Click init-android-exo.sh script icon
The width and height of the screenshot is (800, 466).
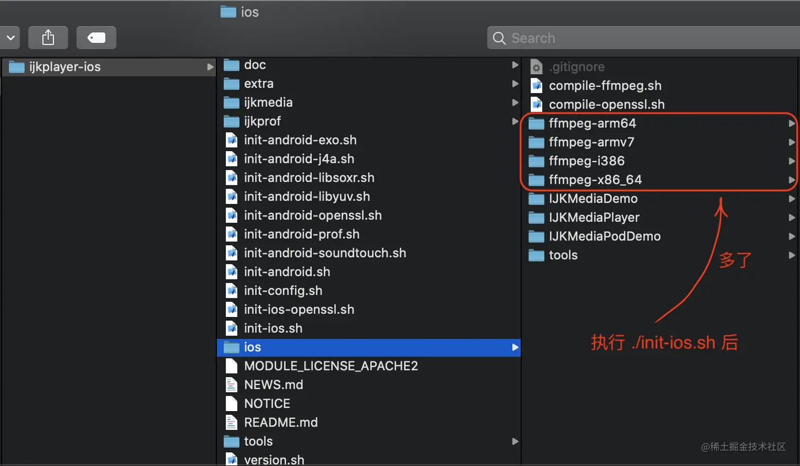(x=231, y=140)
